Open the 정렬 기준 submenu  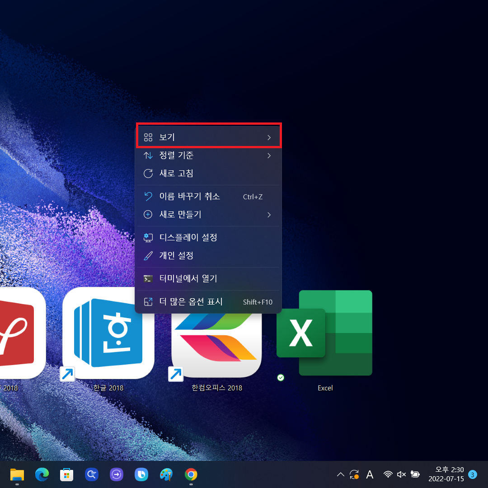point(208,155)
